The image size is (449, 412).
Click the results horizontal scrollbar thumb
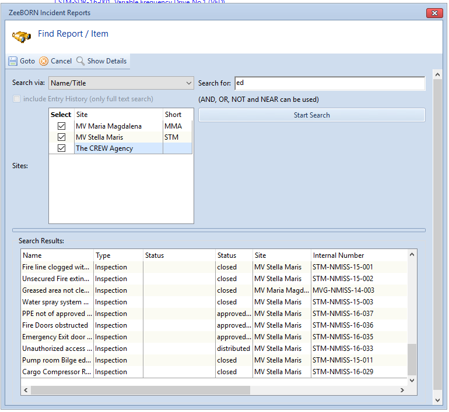tap(141, 390)
